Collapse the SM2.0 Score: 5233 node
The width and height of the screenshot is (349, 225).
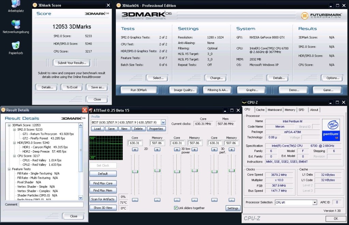pyautogui.click(x=14, y=130)
